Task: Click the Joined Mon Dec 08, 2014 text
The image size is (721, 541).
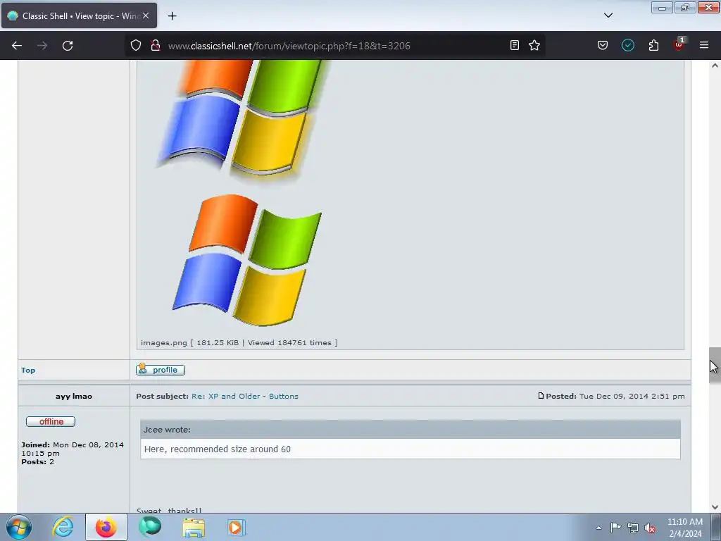Action: (x=73, y=449)
